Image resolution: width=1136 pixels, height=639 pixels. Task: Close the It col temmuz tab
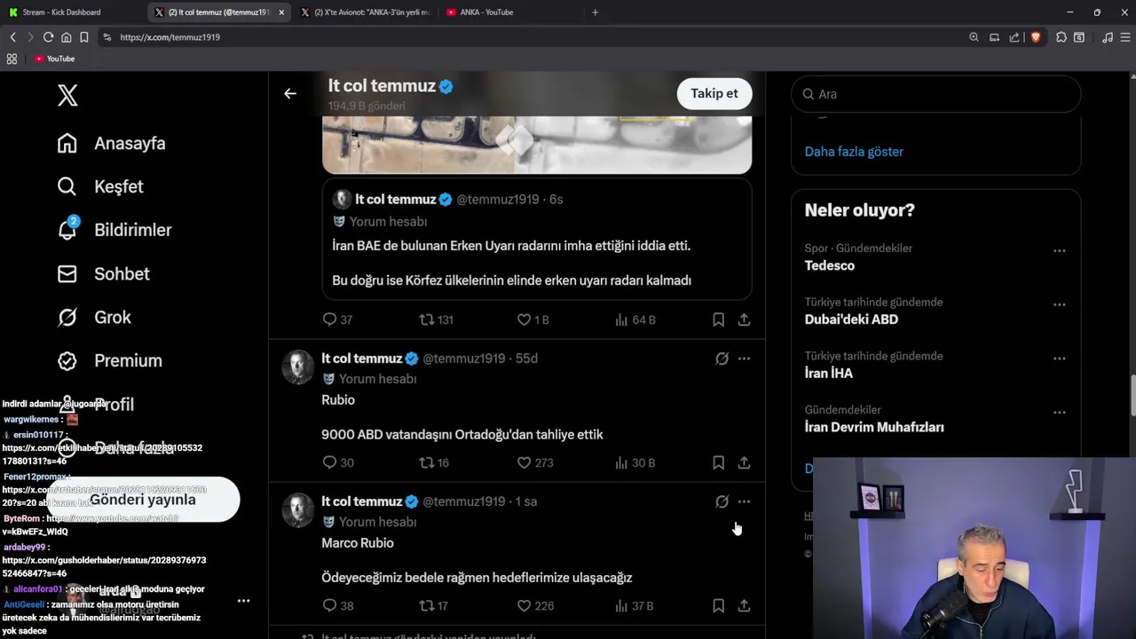[281, 12]
